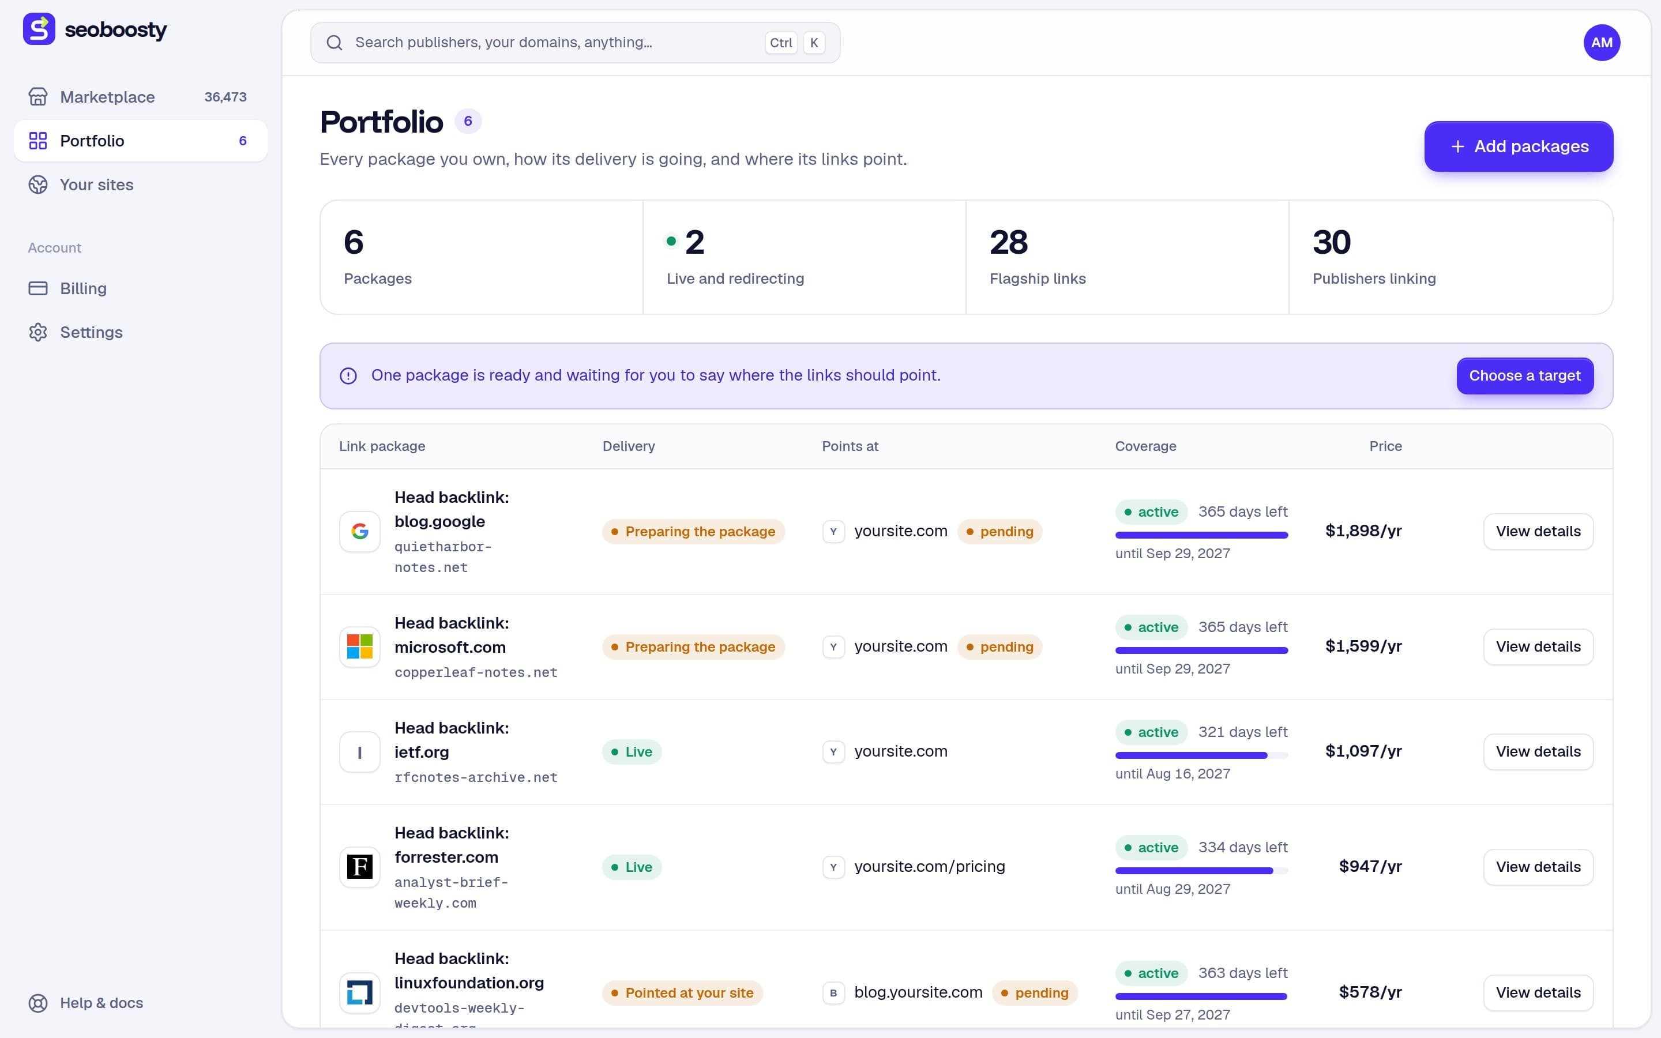Focus the search publishers input field
The width and height of the screenshot is (1661, 1038).
(x=575, y=43)
